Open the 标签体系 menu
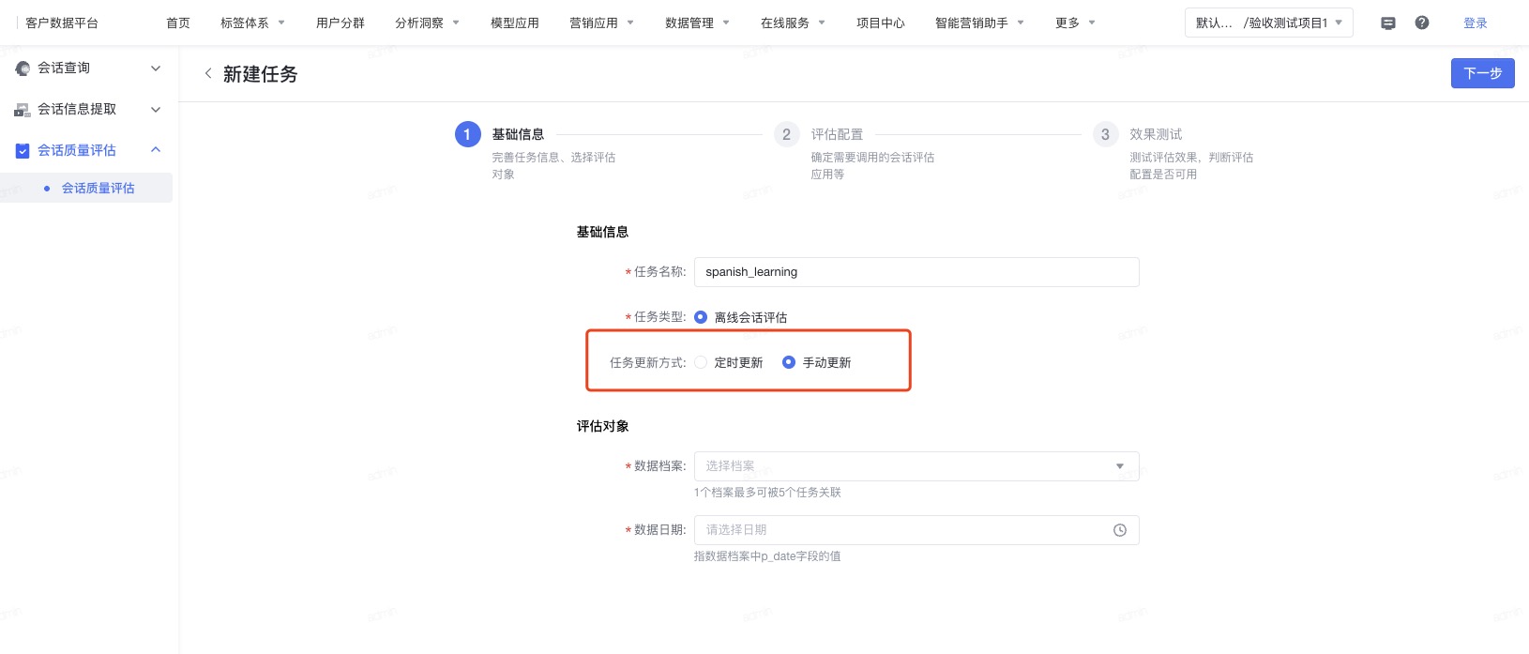Image resolution: width=1529 pixels, height=654 pixels. coord(252,23)
